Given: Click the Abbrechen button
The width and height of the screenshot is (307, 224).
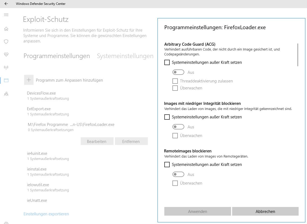Looking at the screenshot, I should pos(265,211).
